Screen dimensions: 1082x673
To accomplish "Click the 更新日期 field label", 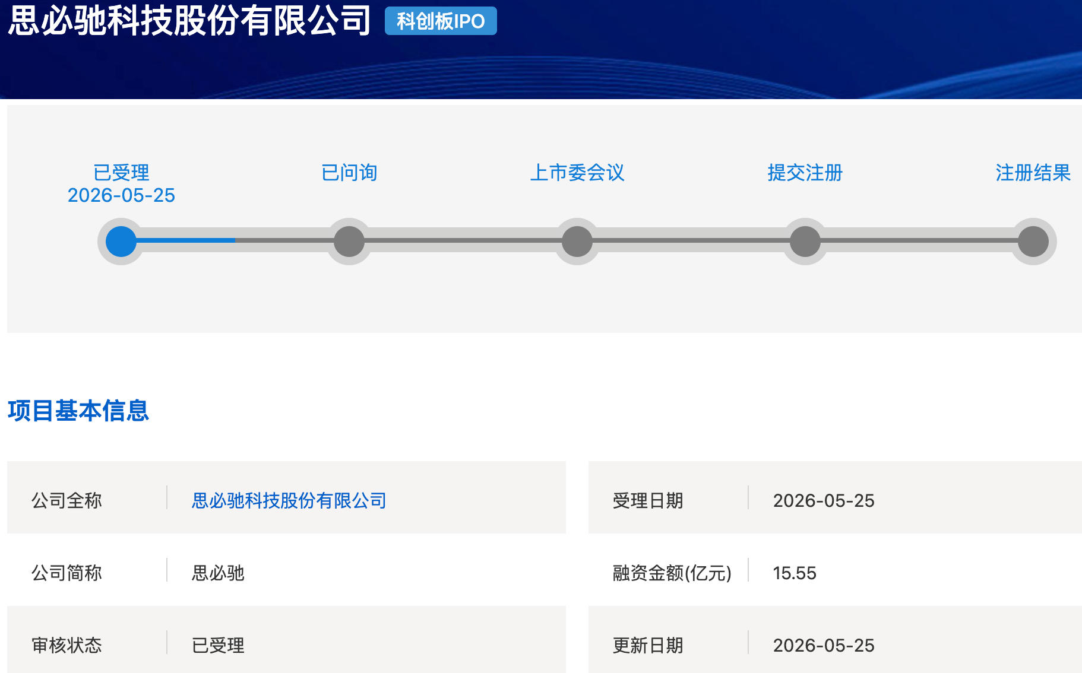I will click(648, 645).
